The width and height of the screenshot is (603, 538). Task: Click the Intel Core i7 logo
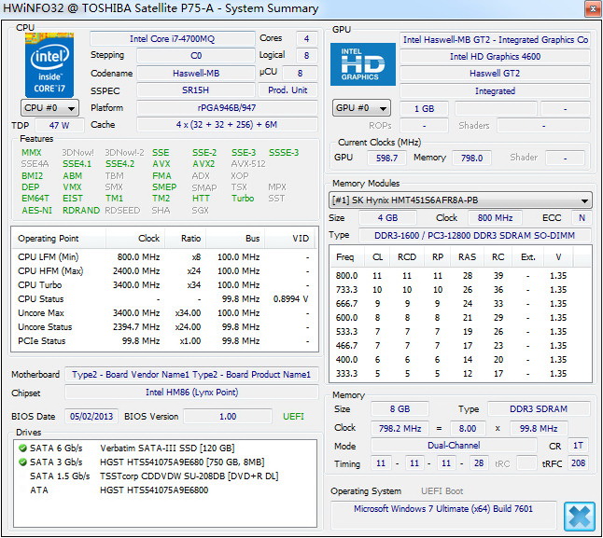49,64
